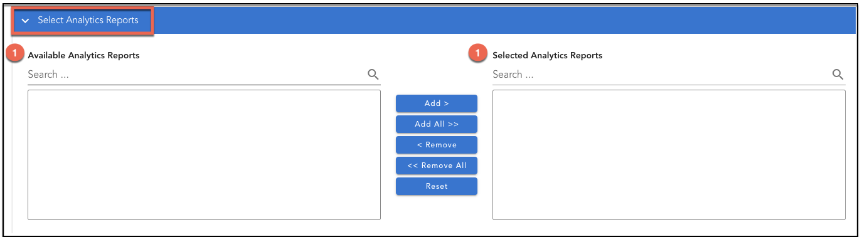Click the Select Analytics Reports section header

[82, 21]
